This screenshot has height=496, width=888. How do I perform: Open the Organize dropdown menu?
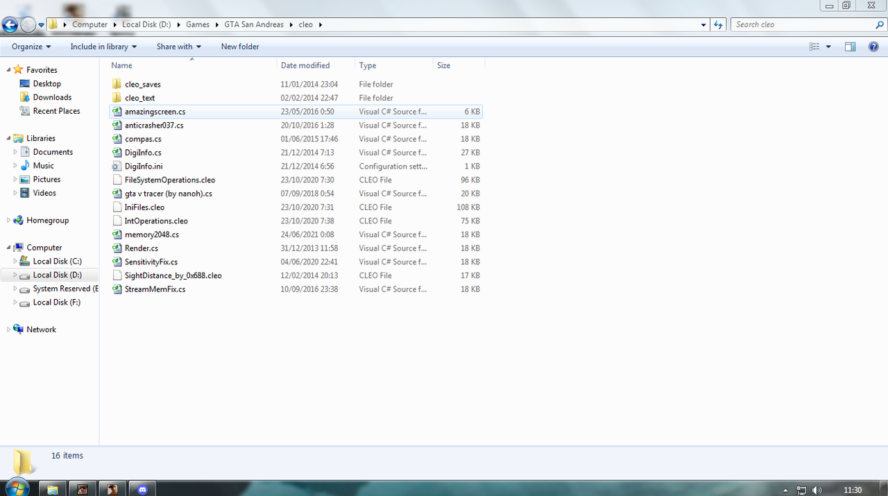(31, 46)
